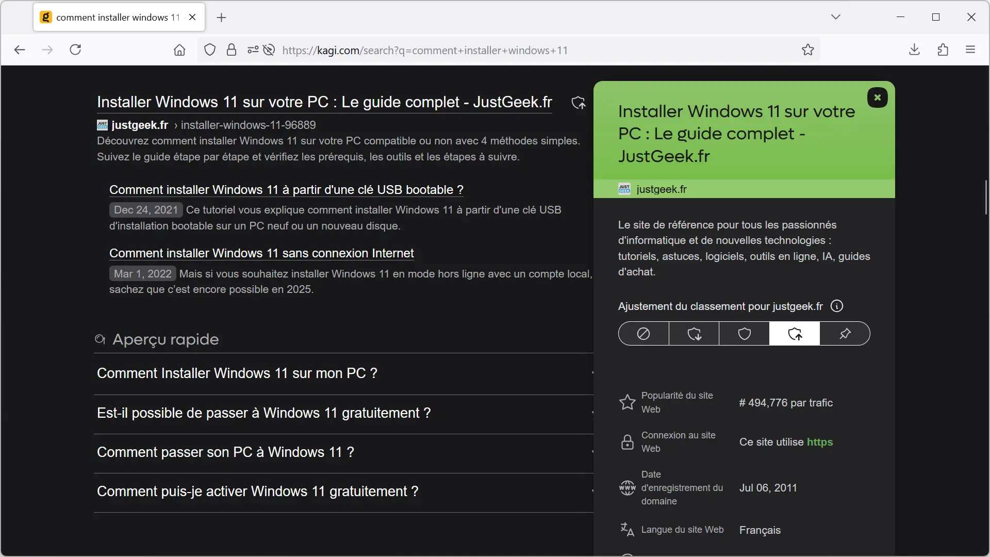Close the JustGeek site info panel
Image resolution: width=990 pixels, height=557 pixels.
pyautogui.click(x=877, y=97)
